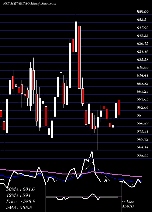Click the 12MA : 591 readout

point(19,195)
